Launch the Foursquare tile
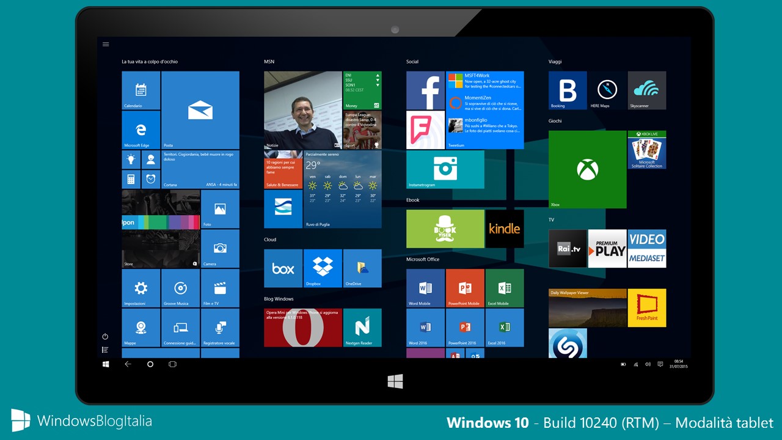Screen dimensions: 782x440 (426, 130)
